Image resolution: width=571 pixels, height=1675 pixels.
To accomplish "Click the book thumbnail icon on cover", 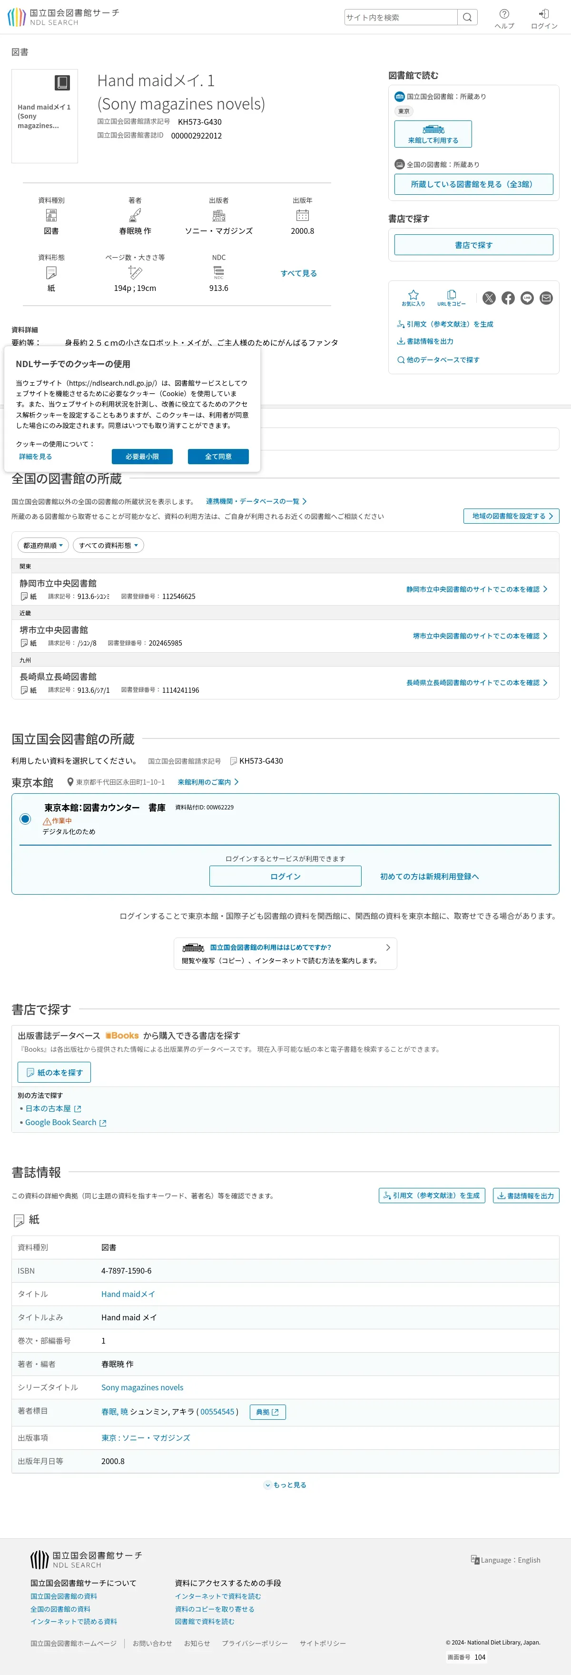I will pos(62,82).
